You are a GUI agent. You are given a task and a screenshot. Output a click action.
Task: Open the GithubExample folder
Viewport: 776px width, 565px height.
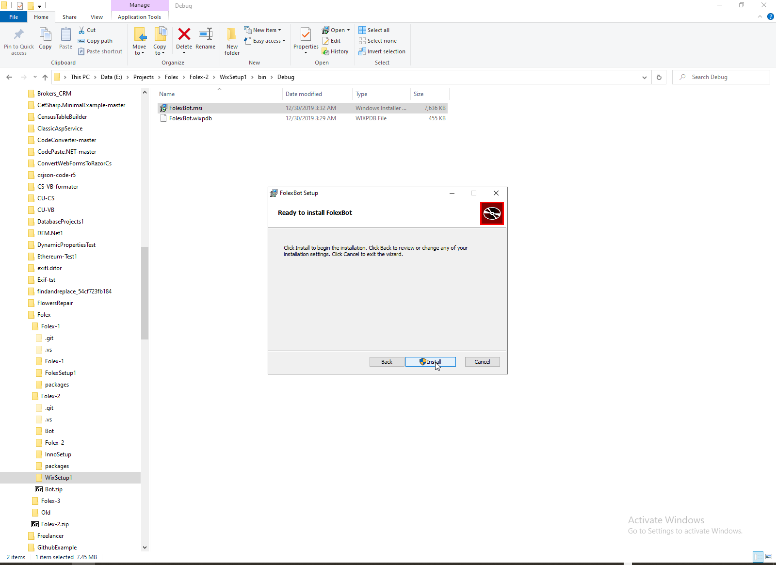pyautogui.click(x=57, y=548)
